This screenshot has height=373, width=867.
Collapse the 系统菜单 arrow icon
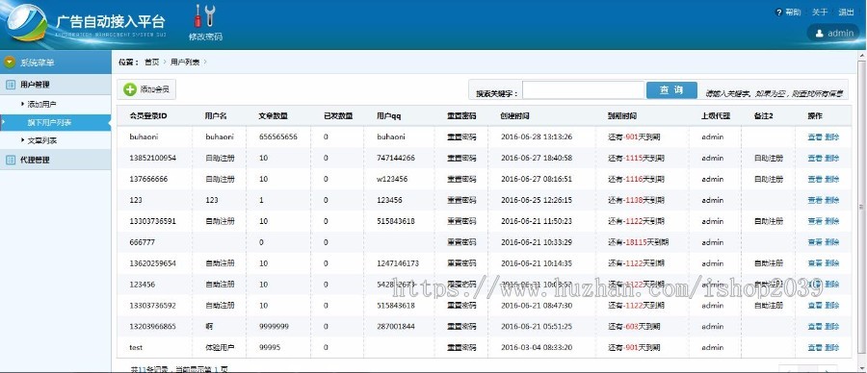[10, 62]
